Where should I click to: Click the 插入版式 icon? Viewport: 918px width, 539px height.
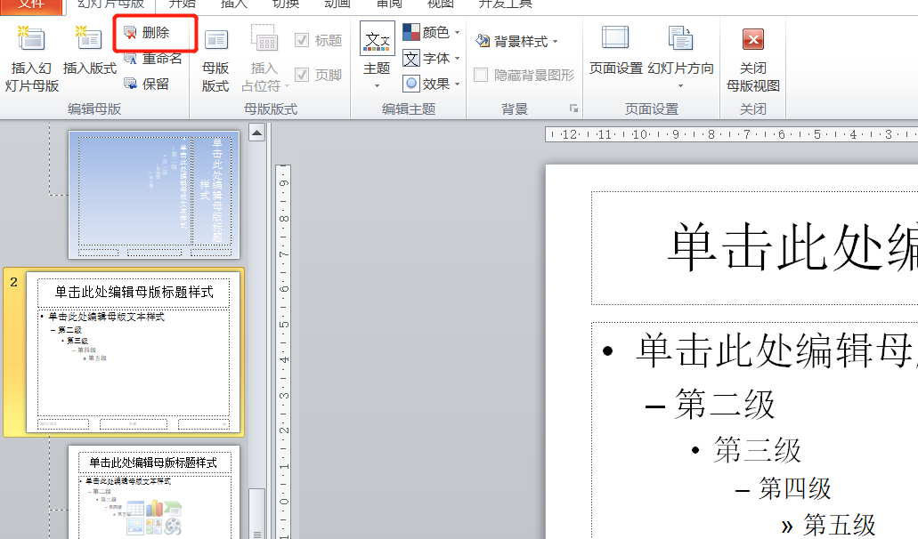[x=89, y=40]
